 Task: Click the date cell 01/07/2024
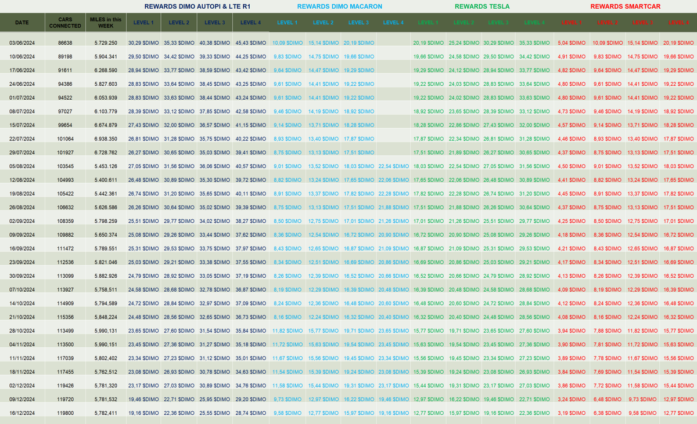point(21,97)
